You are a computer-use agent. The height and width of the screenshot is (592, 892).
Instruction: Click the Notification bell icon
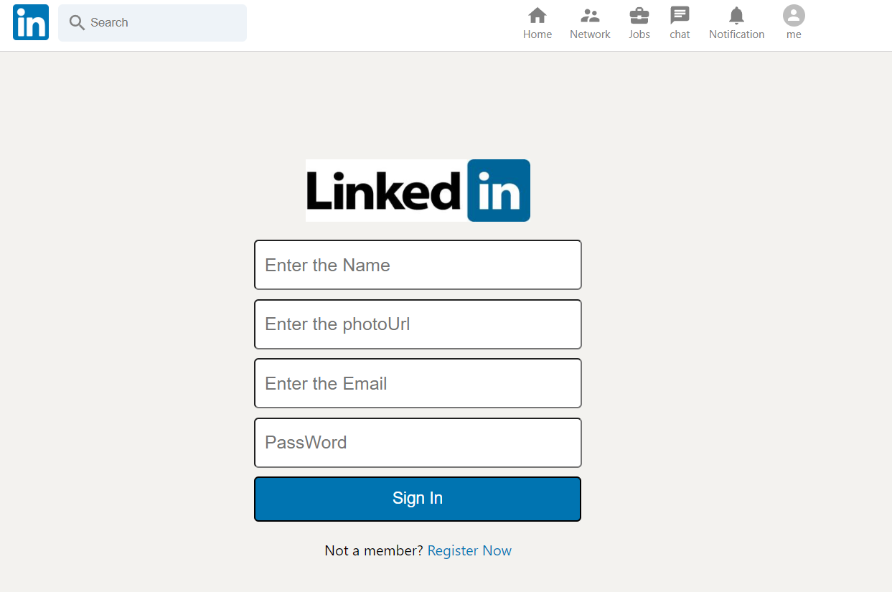click(x=736, y=14)
